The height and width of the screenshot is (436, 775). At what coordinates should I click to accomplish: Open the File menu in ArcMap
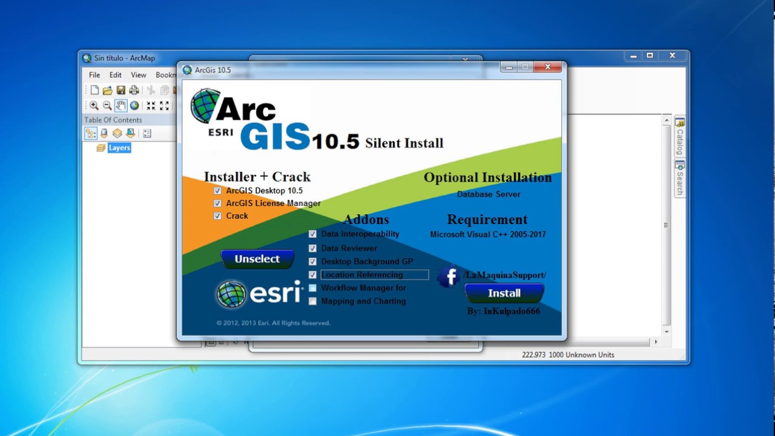94,75
